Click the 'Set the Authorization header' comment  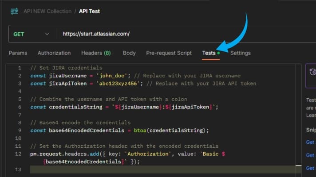tap(124, 146)
